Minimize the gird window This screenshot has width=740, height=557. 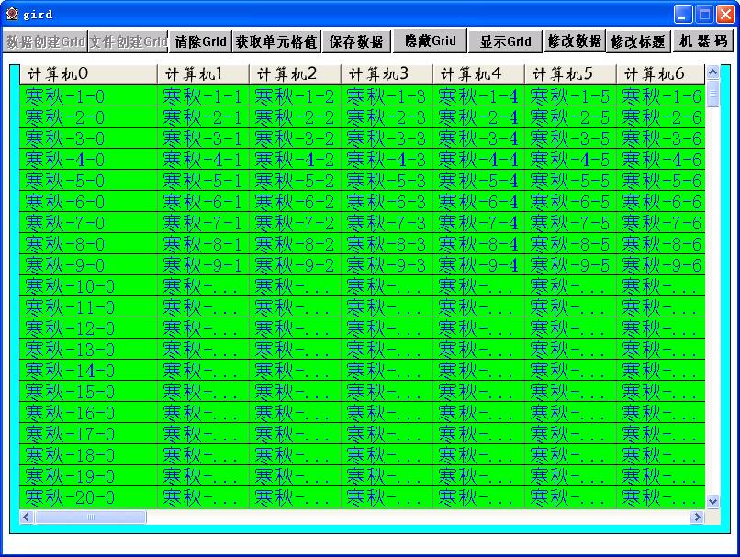tap(683, 14)
